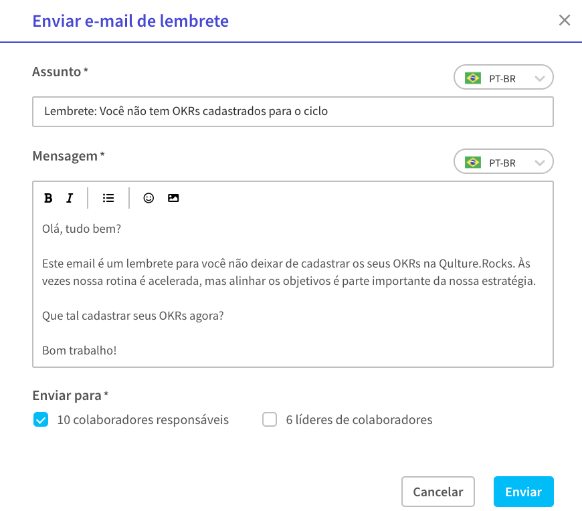Image resolution: width=582 pixels, height=511 pixels.
Task: Uncheck 10 colaboradores responsáveis checkbox
Action: point(41,420)
